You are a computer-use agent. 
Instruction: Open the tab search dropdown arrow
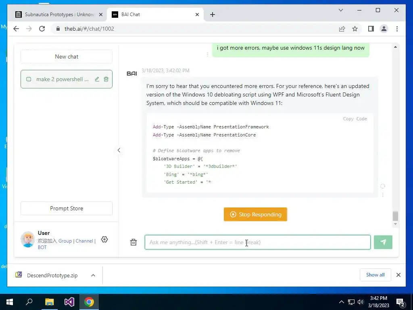pos(340,10)
